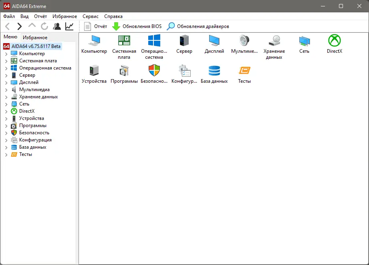Open the Сервис menu
Viewport: 369px width, 265px height.
tap(90, 16)
